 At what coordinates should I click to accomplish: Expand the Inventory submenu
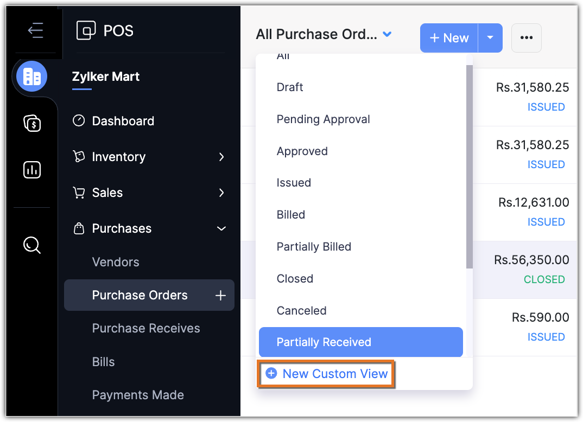[221, 157]
